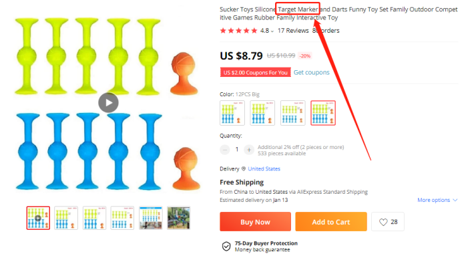
Task: Expand the 4.8 rating dropdown arrow
Action: pyautogui.click(x=272, y=31)
